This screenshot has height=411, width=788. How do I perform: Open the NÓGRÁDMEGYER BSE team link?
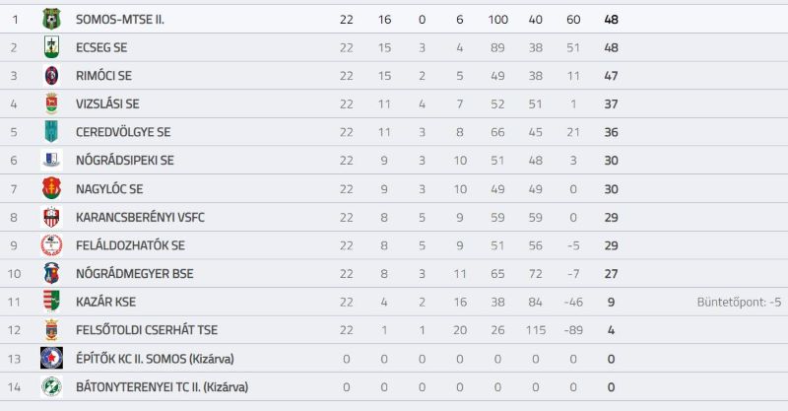coord(135,274)
